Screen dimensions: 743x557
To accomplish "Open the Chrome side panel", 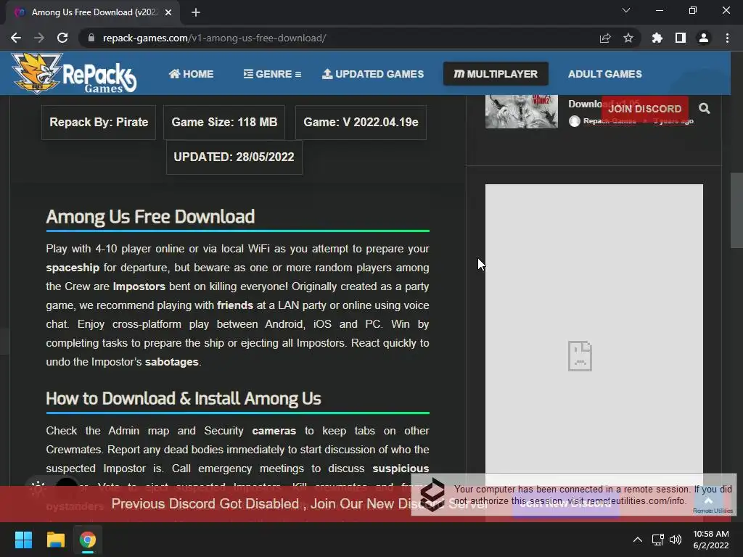I will tap(681, 38).
